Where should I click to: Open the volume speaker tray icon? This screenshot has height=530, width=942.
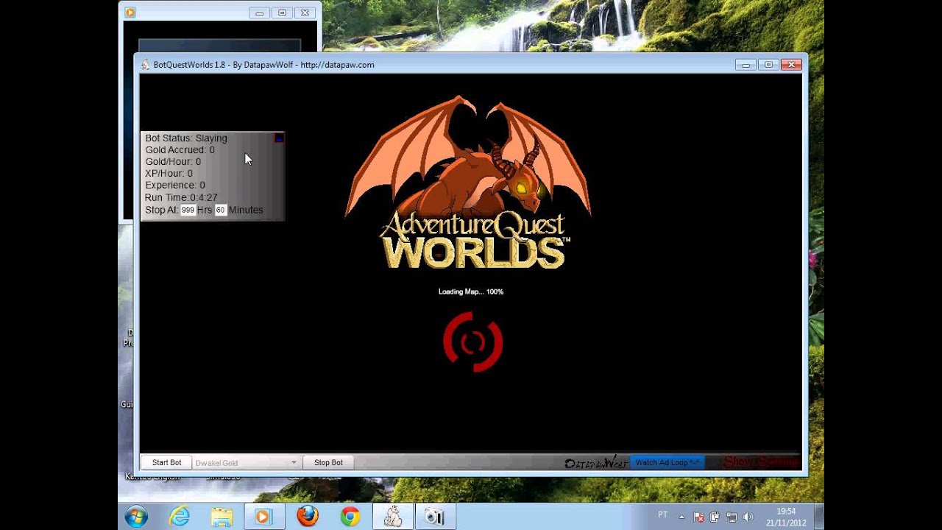748,517
